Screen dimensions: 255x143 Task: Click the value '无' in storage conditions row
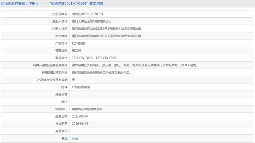(73, 80)
